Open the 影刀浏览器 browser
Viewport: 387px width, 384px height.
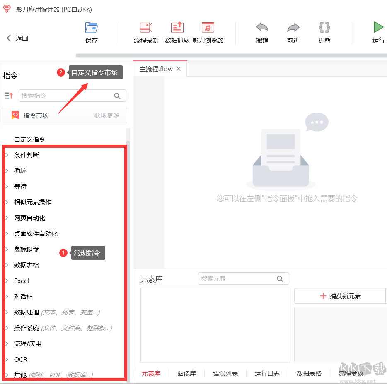pyautogui.click(x=208, y=33)
